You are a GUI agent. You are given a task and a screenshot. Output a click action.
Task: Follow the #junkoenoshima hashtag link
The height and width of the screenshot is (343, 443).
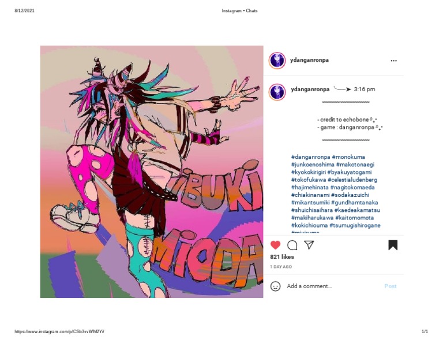pos(313,165)
